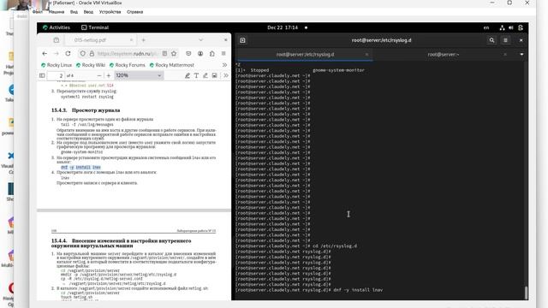
Task: Toggle reader view icon in address bar
Action: coord(164,53)
